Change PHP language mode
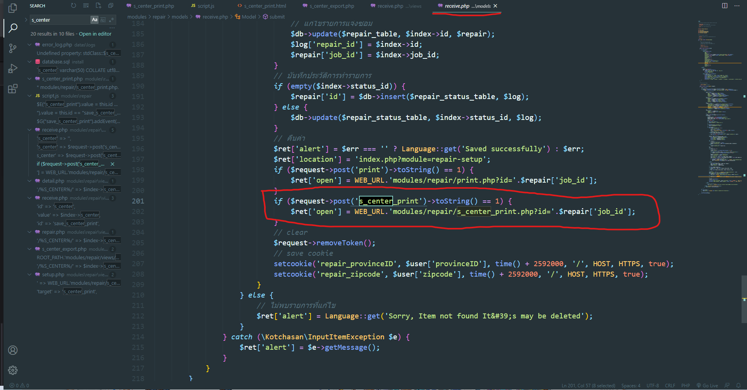Image resolution: width=747 pixels, height=390 pixels. point(685,385)
